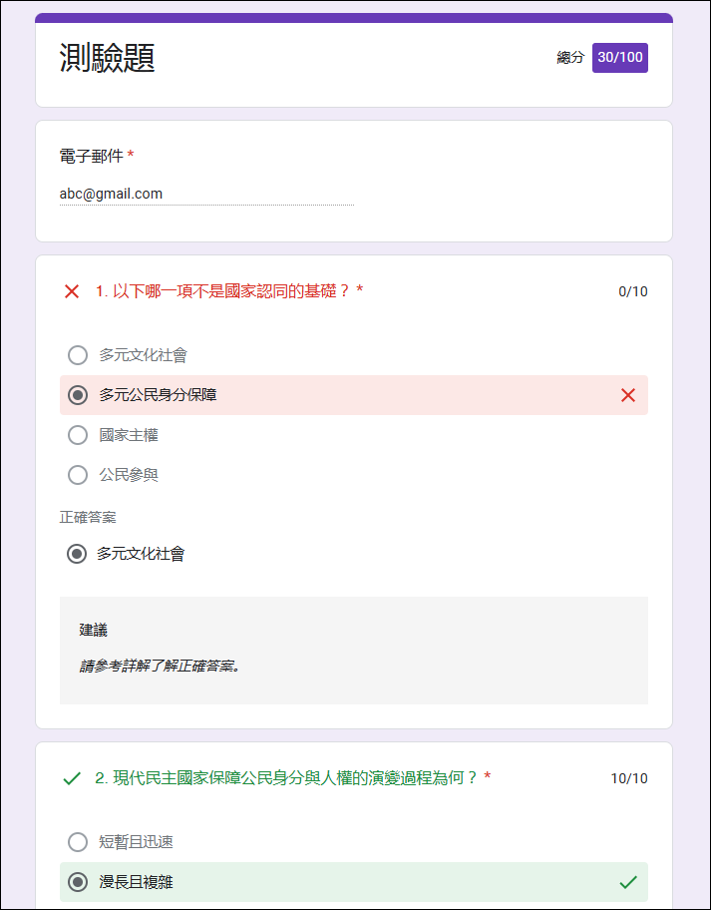Click the question 1 title text in red
The width and height of the screenshot is (711, 910).
[x=229, y=290]
